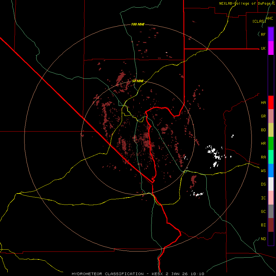276x276 pixels.
Task: Click the [CLAS] units label
Action: coord(259,21)
